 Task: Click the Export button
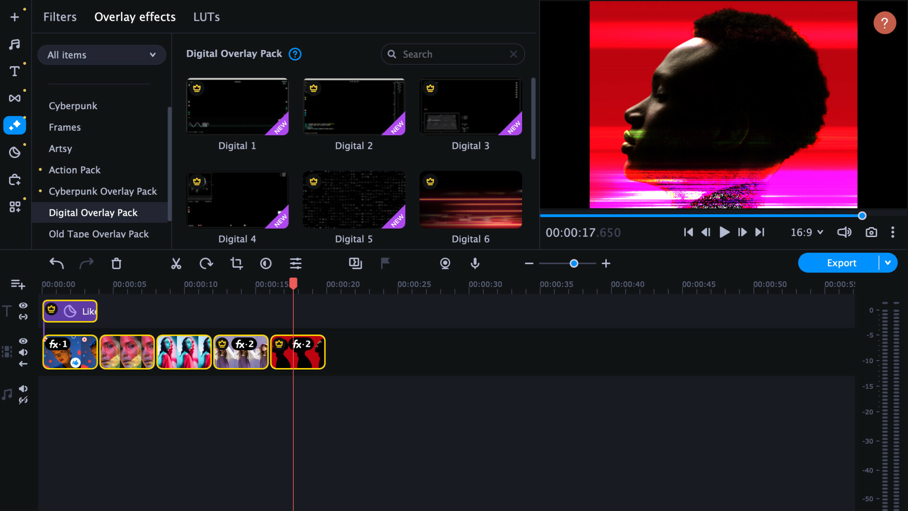tap(841, 263)
